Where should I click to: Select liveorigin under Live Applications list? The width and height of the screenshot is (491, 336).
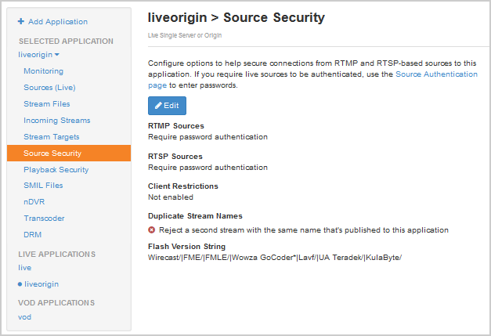pos(41,284)
